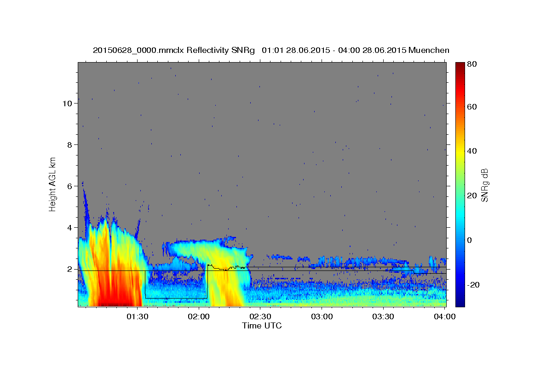Screen dimensions: 552x368
Task: Click the 01:30 time tick label
Action: tap(138, 316)
